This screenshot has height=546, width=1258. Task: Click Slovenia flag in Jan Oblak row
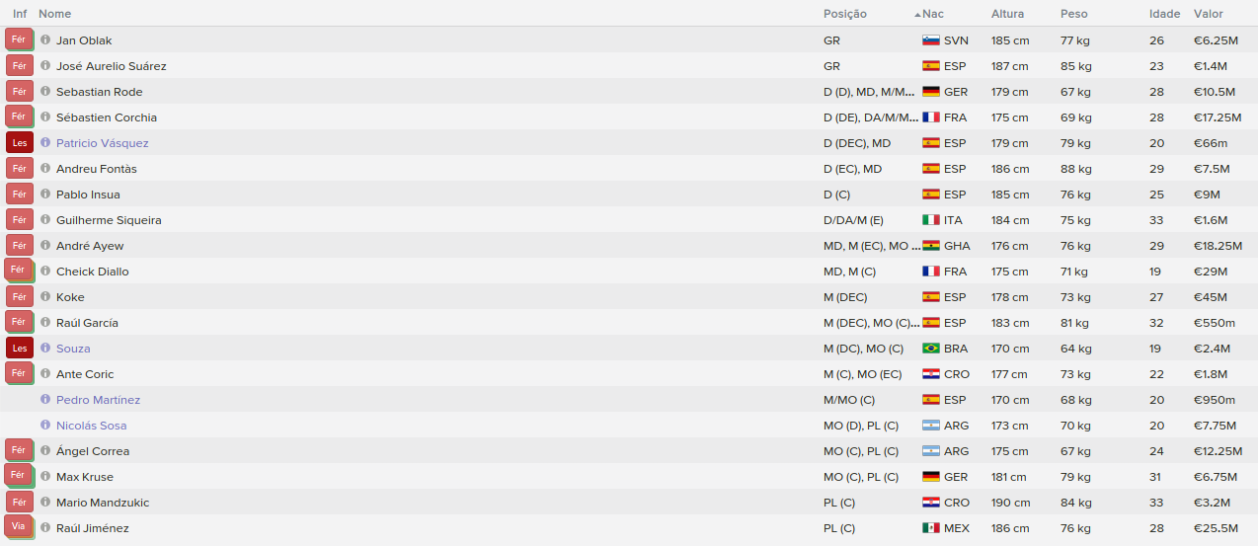click(x=930, y=40)
